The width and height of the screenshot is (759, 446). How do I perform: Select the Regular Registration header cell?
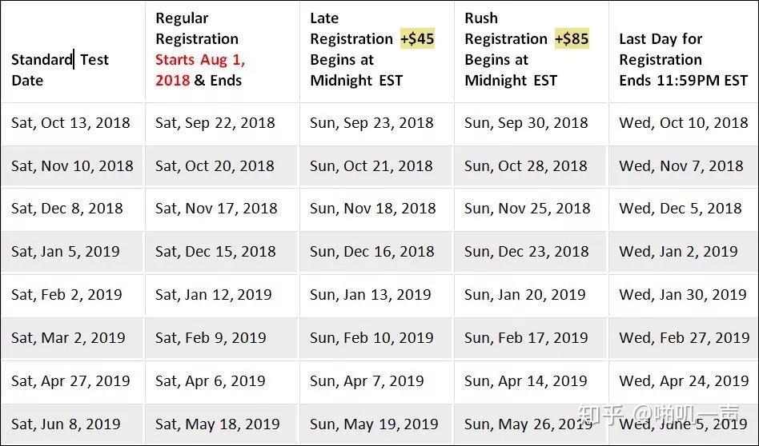click(x=223, y=51)
